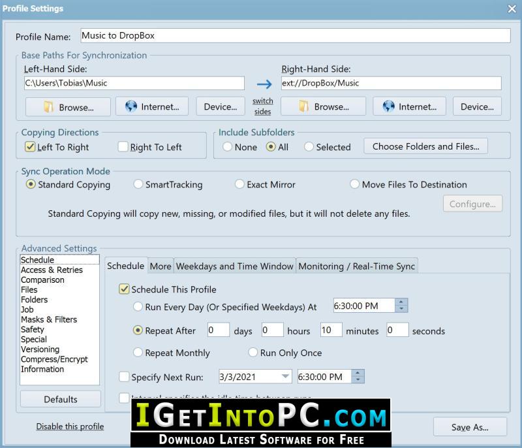Select Access & Retries in settings list
Viewport: 522px width, 448px height.
(x=59, y=270)
